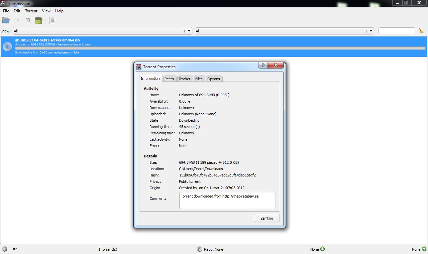
Task: Click the 'Details' section heading
Action: 150,156
